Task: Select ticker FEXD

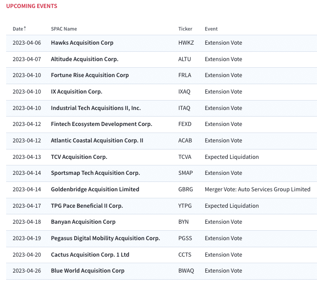Action: coord(185,124)
